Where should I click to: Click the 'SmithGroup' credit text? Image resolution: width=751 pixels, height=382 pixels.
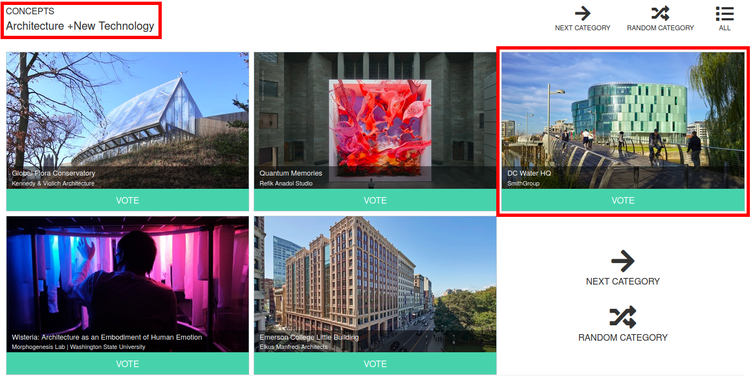(x=523, y=183)
